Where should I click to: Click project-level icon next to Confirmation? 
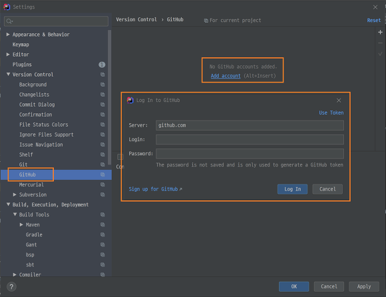(x=102, y=115)
